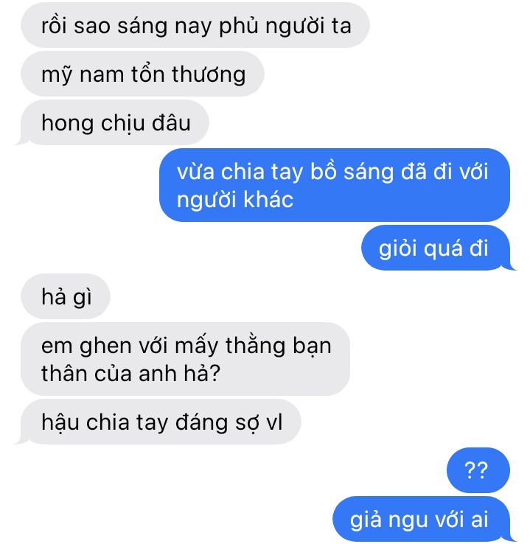Click the word 'thương' in second gray bubble

[209, 74]
